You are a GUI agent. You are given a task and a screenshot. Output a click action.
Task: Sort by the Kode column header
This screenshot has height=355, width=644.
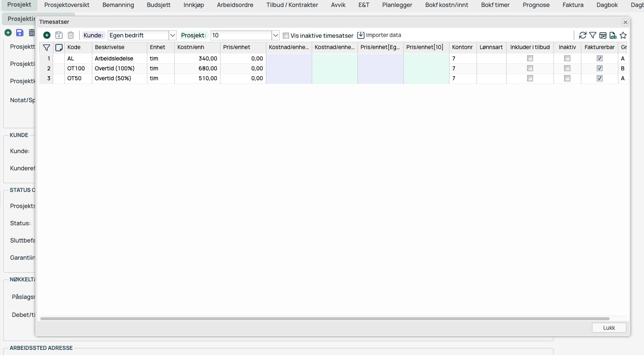click(78, 47)
